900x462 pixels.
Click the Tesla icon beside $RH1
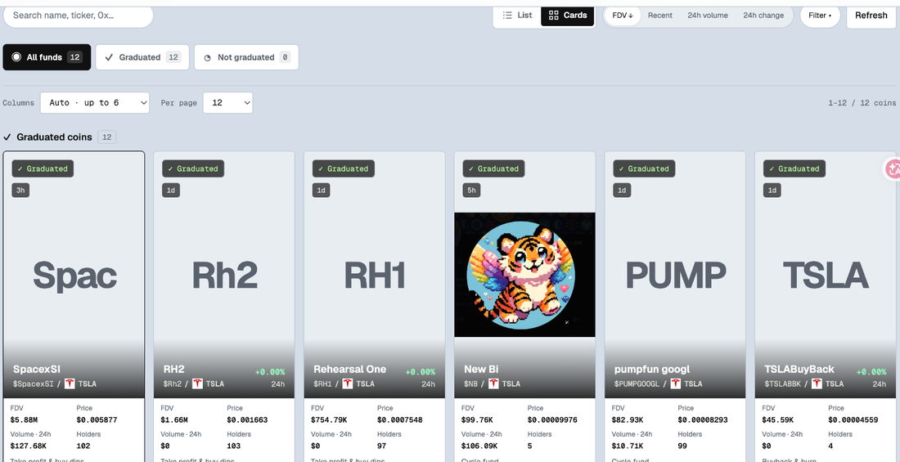tap(348, 384)
